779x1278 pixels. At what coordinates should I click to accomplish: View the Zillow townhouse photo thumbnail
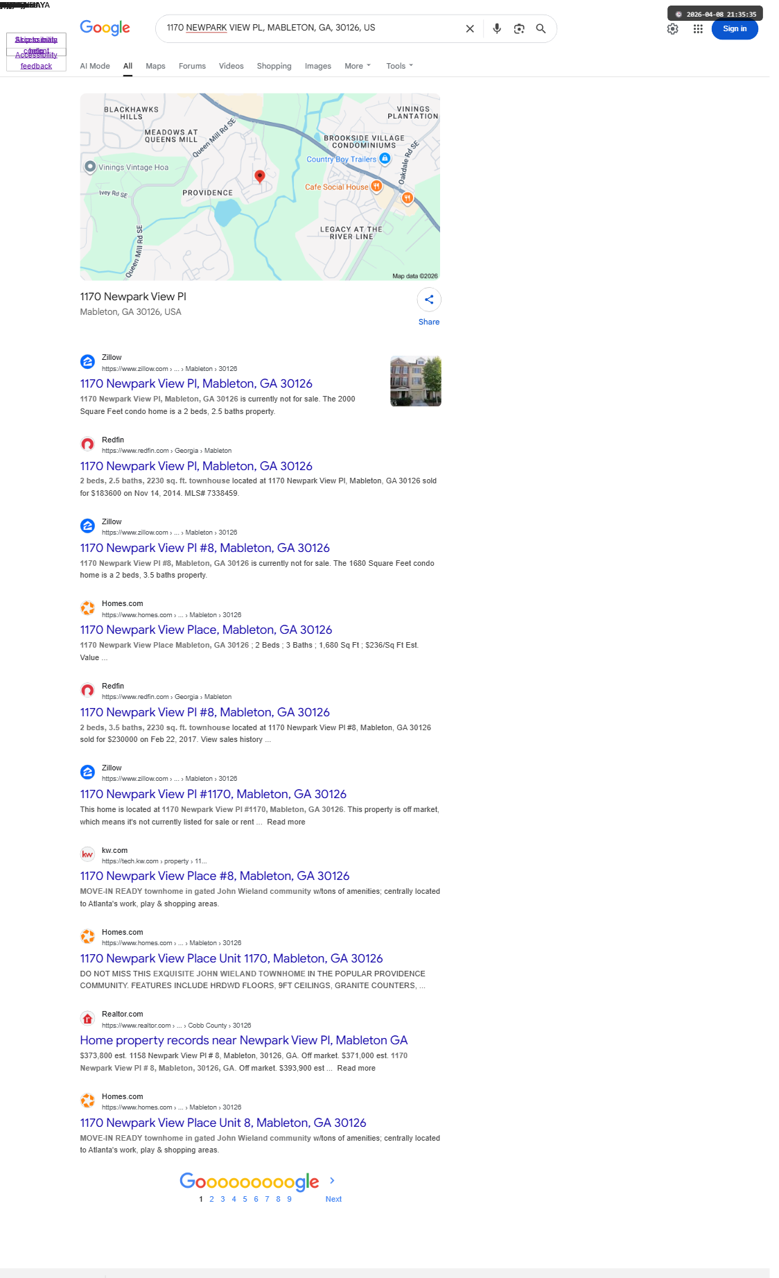416,381
